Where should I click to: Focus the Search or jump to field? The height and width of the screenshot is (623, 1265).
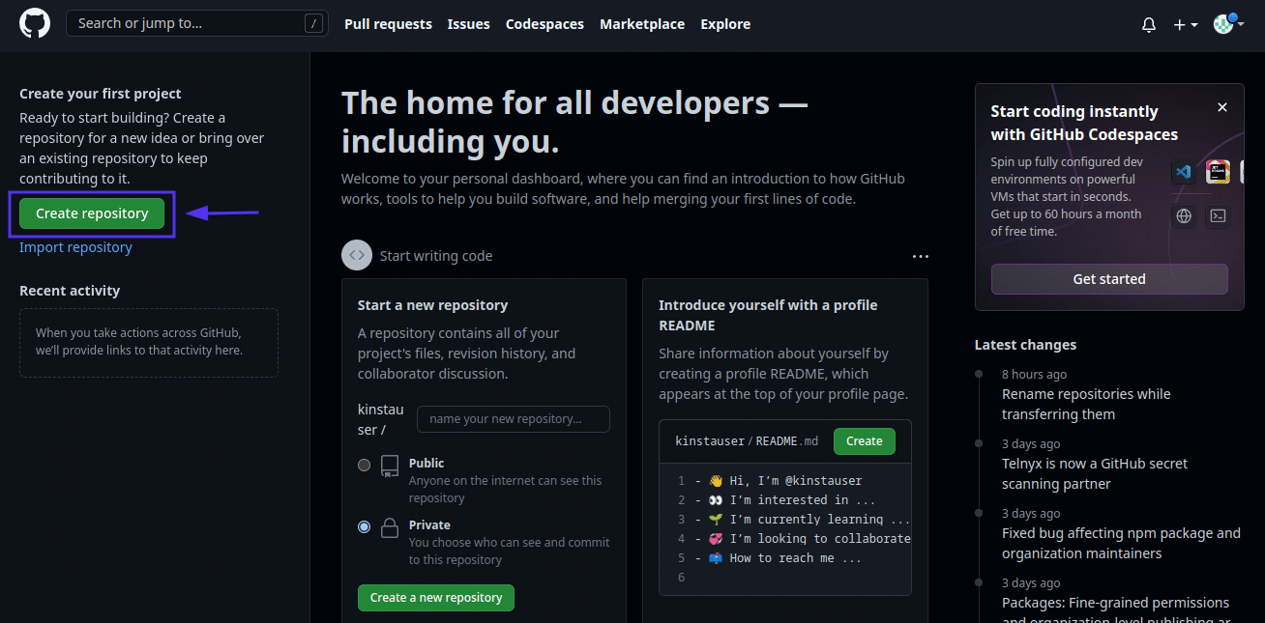tap(197, 24)
